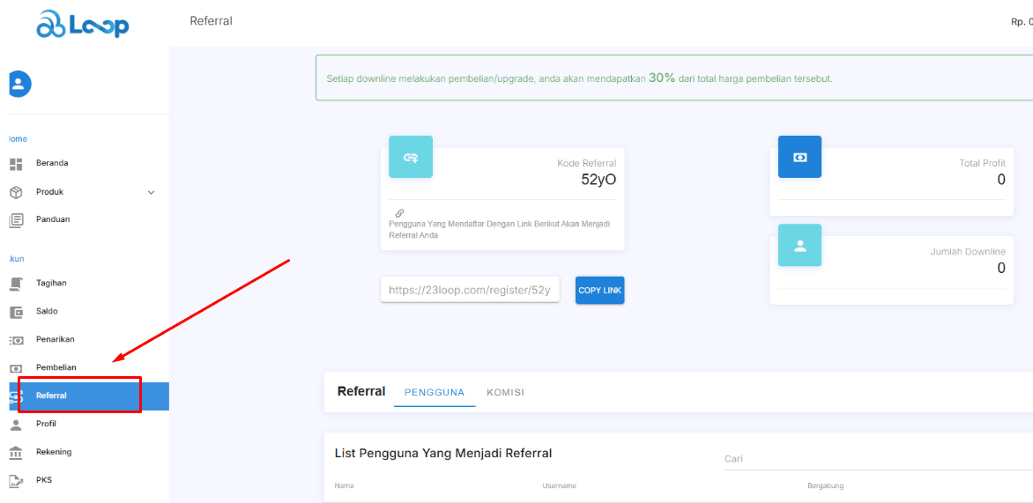Click the Cari search field

click(878, 459)
